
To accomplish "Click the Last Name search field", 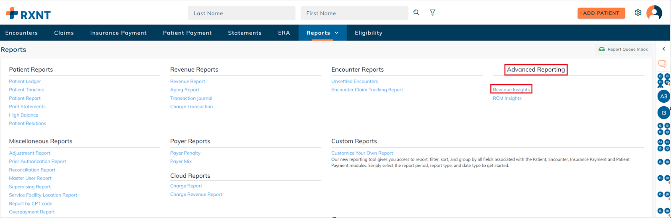I will point(242,13).
